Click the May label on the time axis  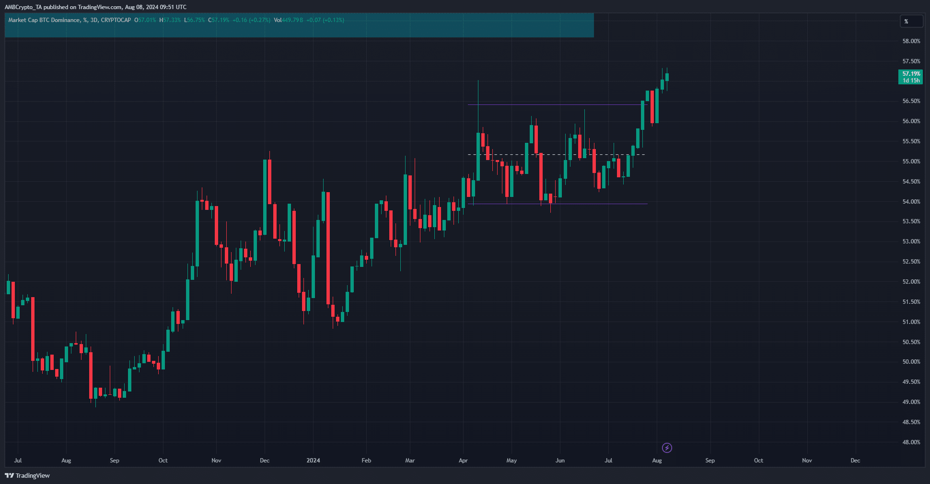pos(511,461)
